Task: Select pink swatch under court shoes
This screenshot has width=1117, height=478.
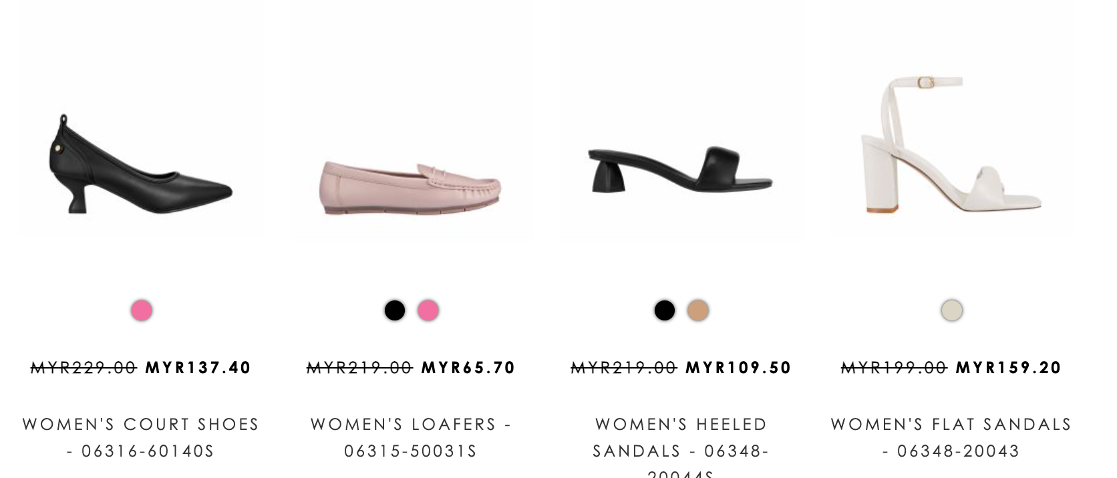Action: coord(142,310)
